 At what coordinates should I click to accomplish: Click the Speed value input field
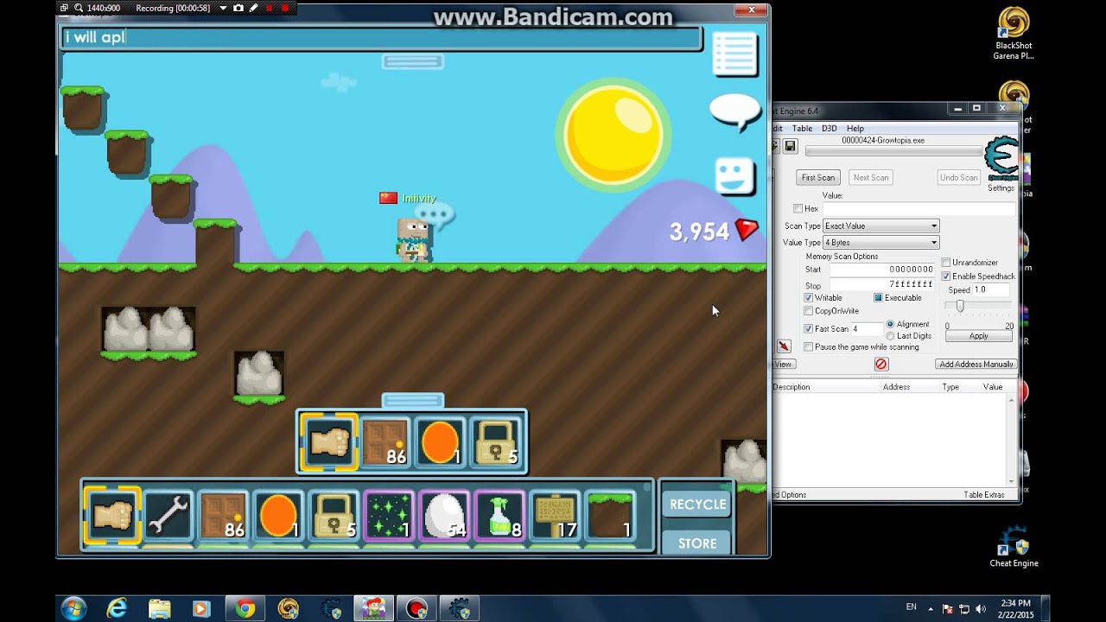point(990,290)
